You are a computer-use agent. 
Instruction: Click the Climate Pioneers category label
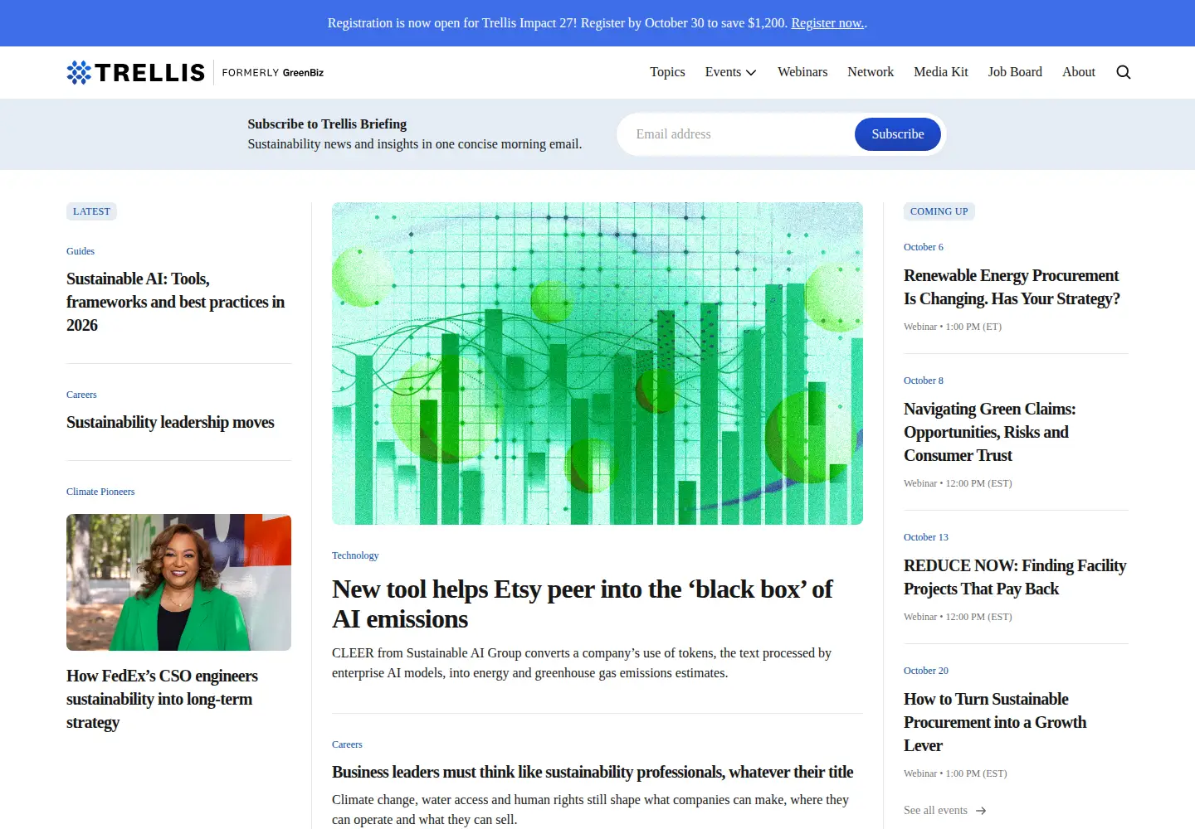(x=100, y=492)
